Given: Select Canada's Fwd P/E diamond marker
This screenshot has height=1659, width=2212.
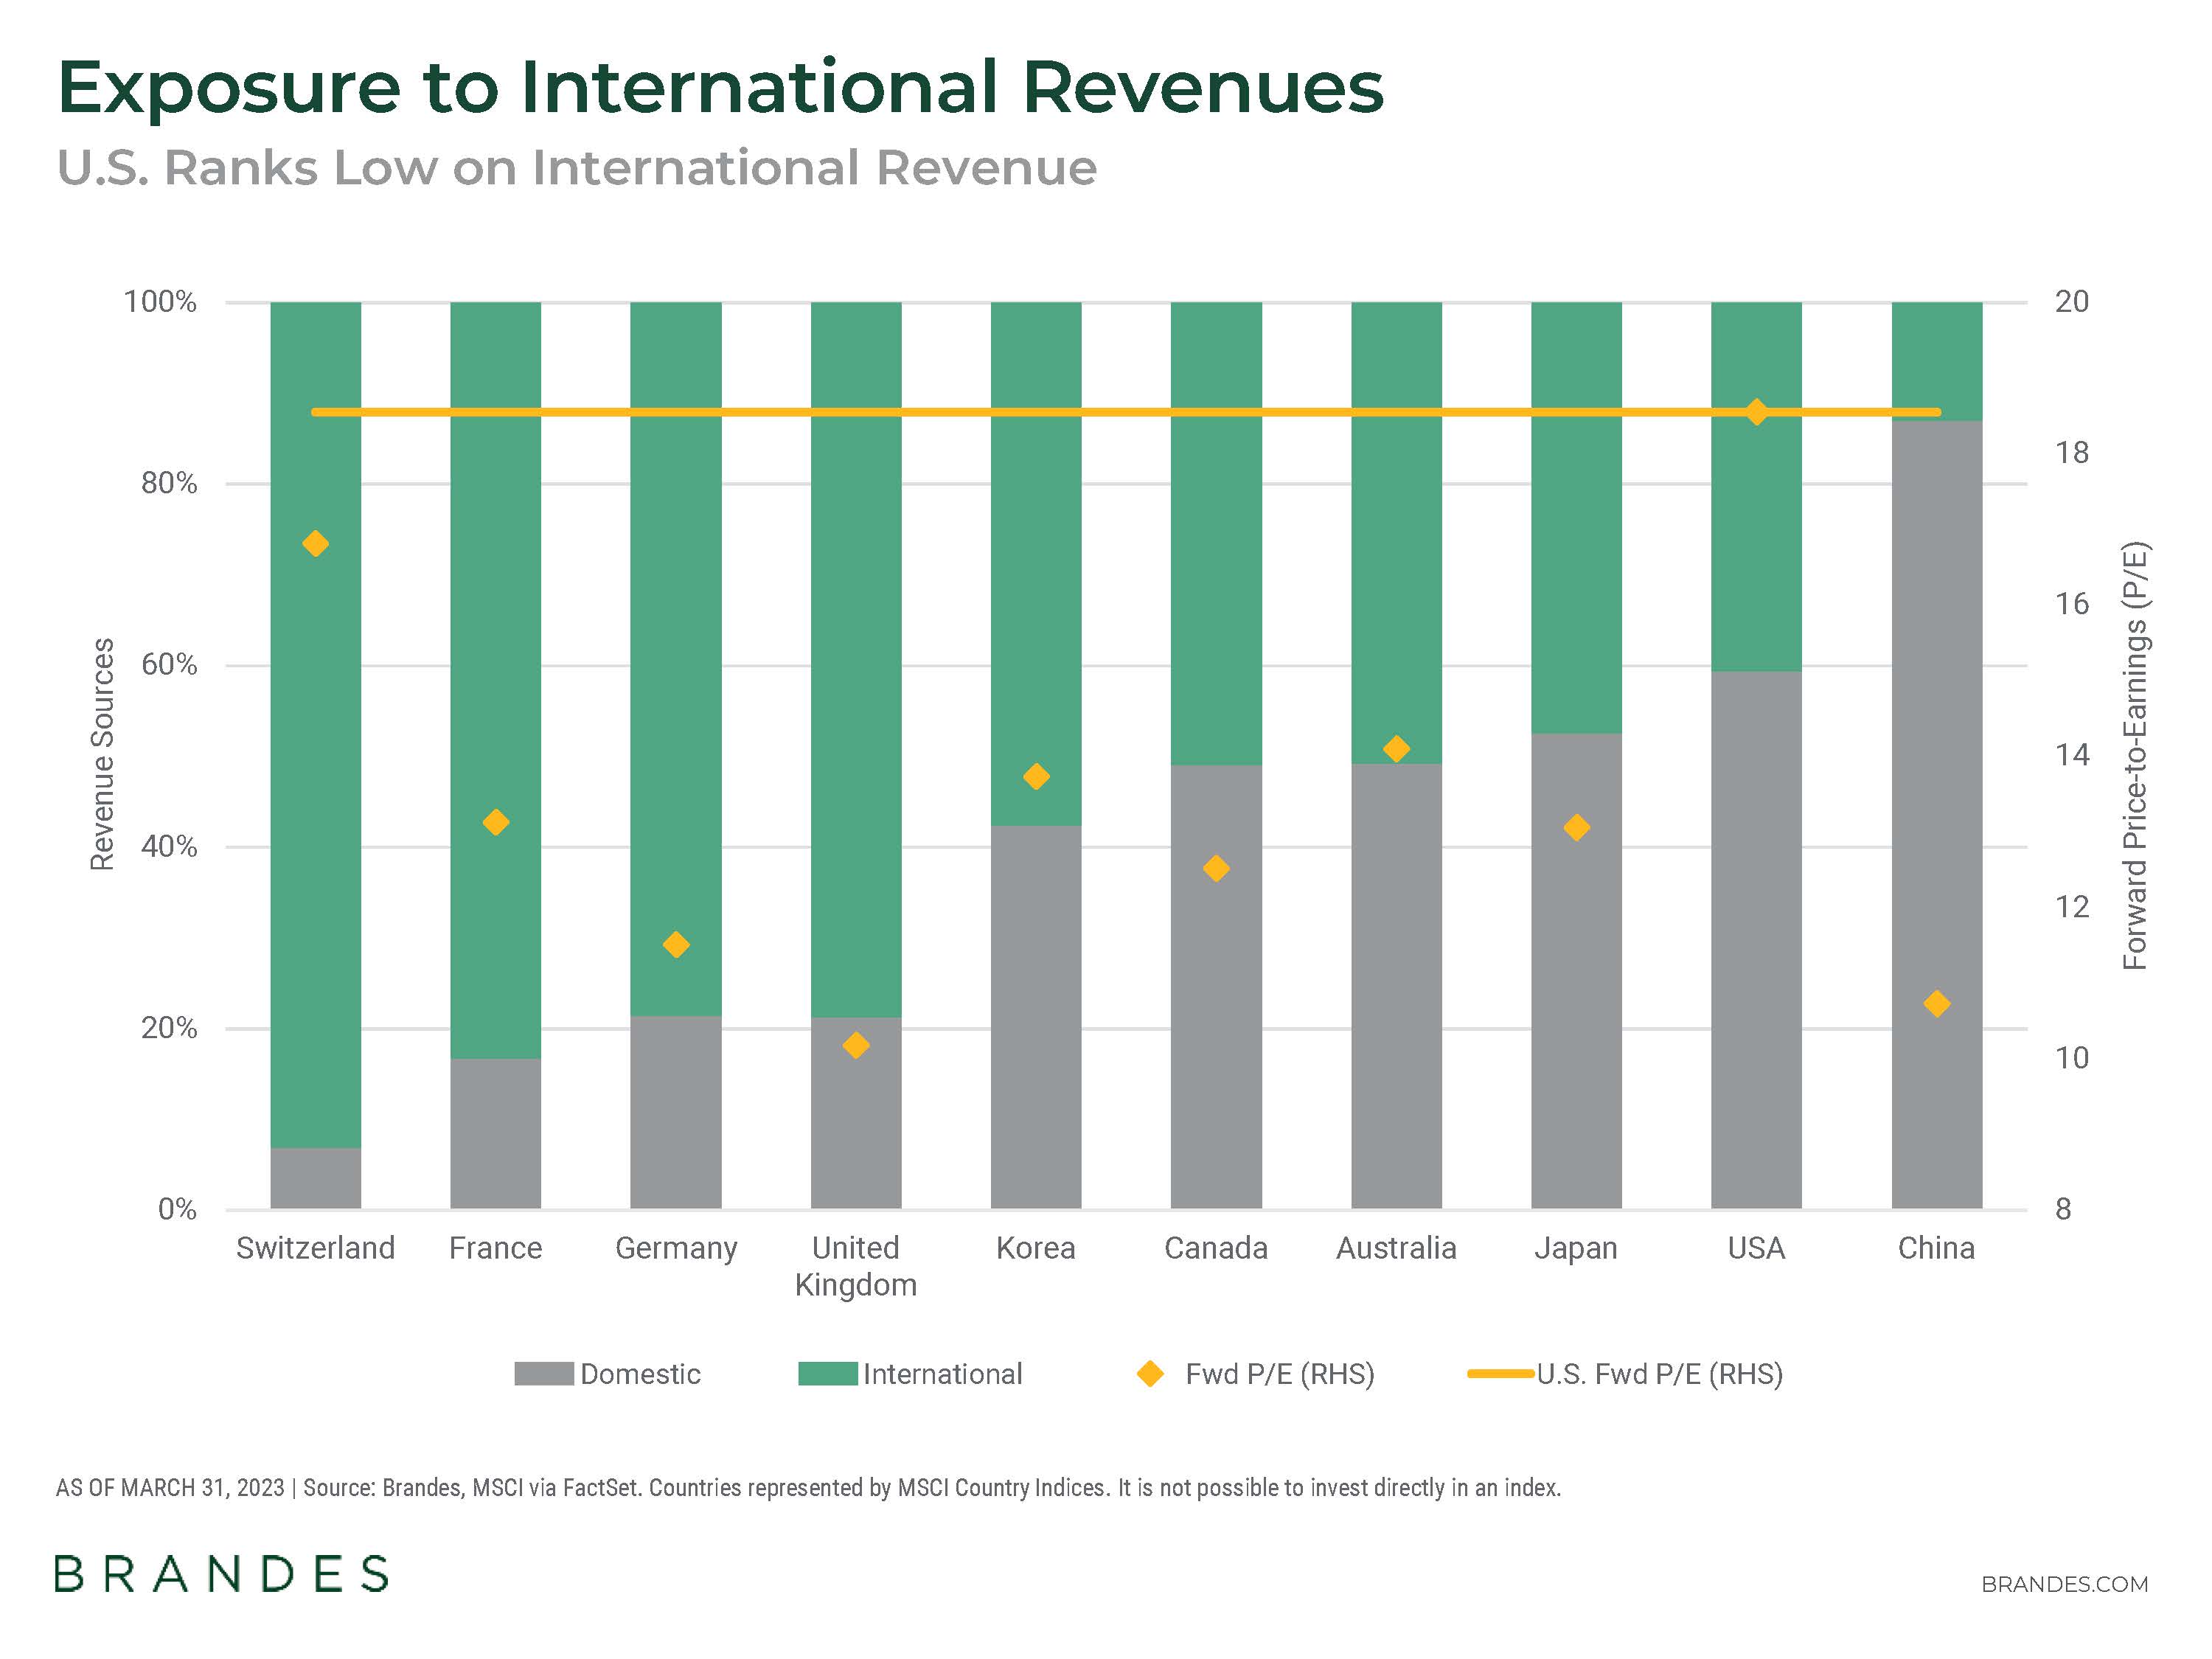Looking at the screenshot, I should [1216, 868].
